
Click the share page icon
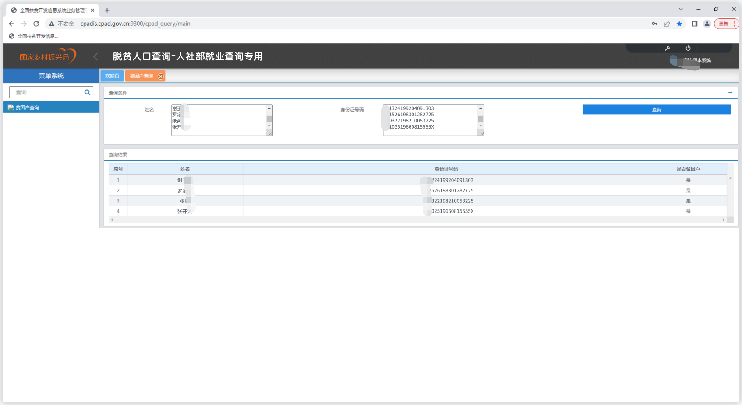coord(667,24)
